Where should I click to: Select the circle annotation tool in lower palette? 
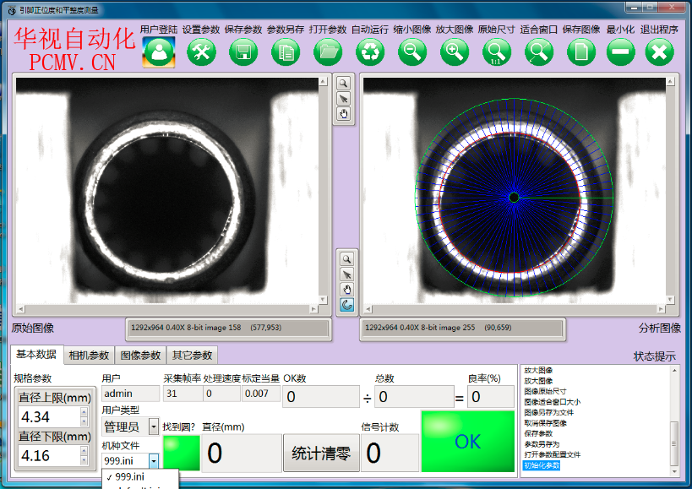click(x=346, y=304)
